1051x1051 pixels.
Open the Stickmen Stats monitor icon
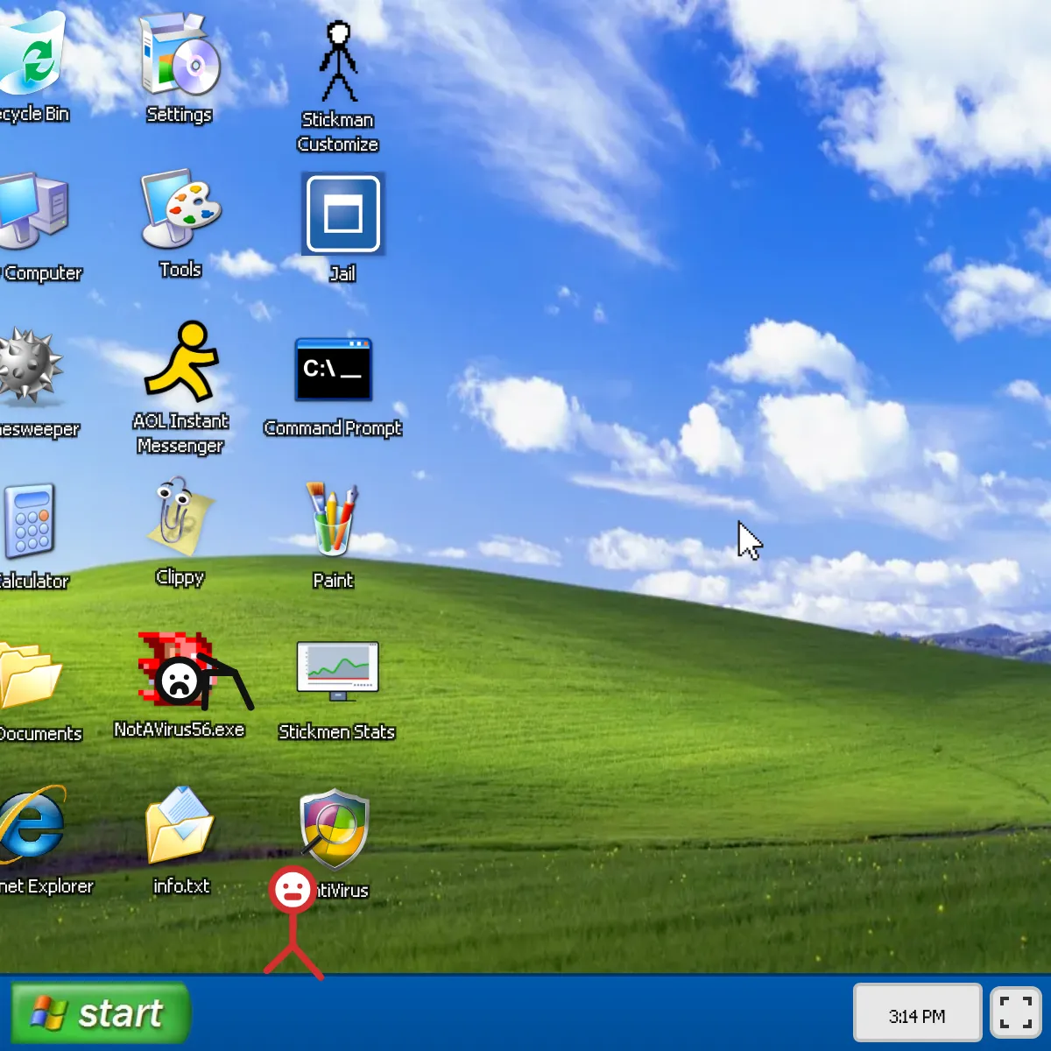(338, 672)
